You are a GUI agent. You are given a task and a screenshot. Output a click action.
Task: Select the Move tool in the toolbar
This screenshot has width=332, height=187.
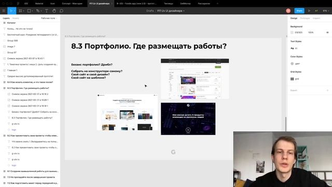[11, 11]
